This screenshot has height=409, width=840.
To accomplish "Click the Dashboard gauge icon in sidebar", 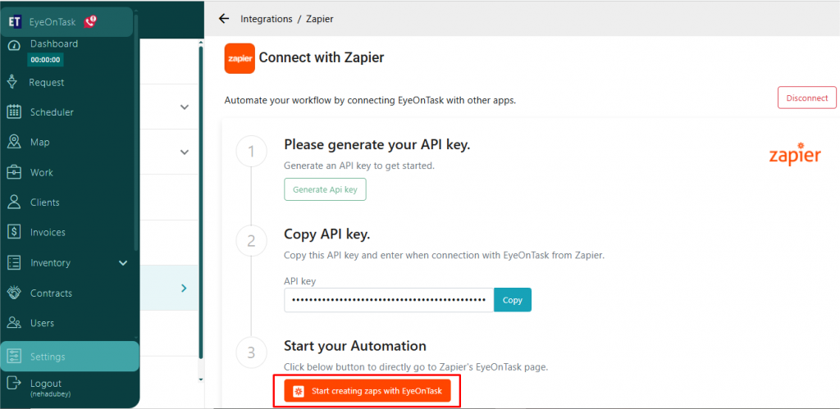I will click(13, 45).
